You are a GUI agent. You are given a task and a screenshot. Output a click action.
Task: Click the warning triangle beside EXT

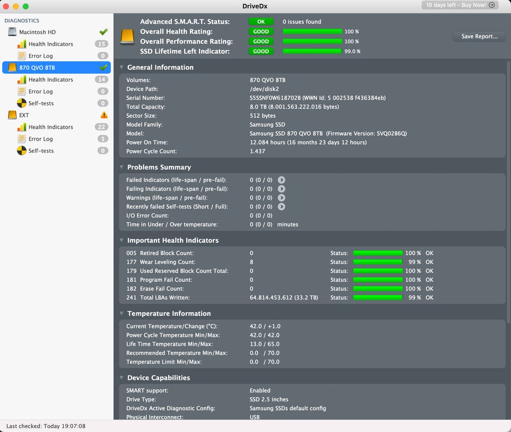pyautogui.click(x=104, y=115)
